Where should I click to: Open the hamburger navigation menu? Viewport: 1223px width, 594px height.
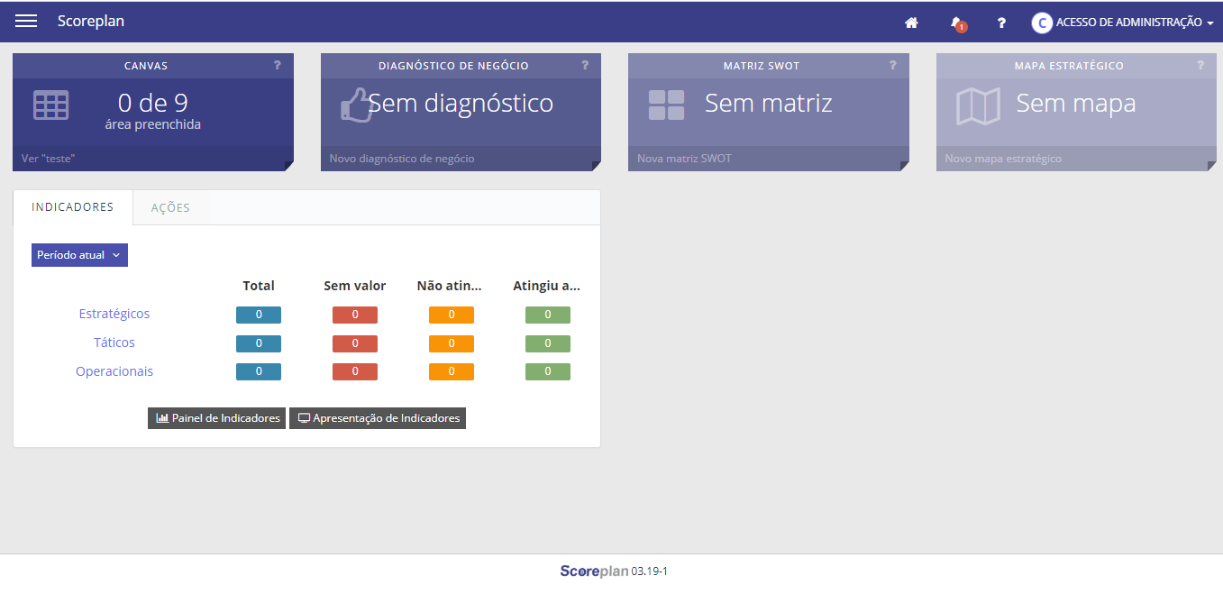click(x=26, y=22)
